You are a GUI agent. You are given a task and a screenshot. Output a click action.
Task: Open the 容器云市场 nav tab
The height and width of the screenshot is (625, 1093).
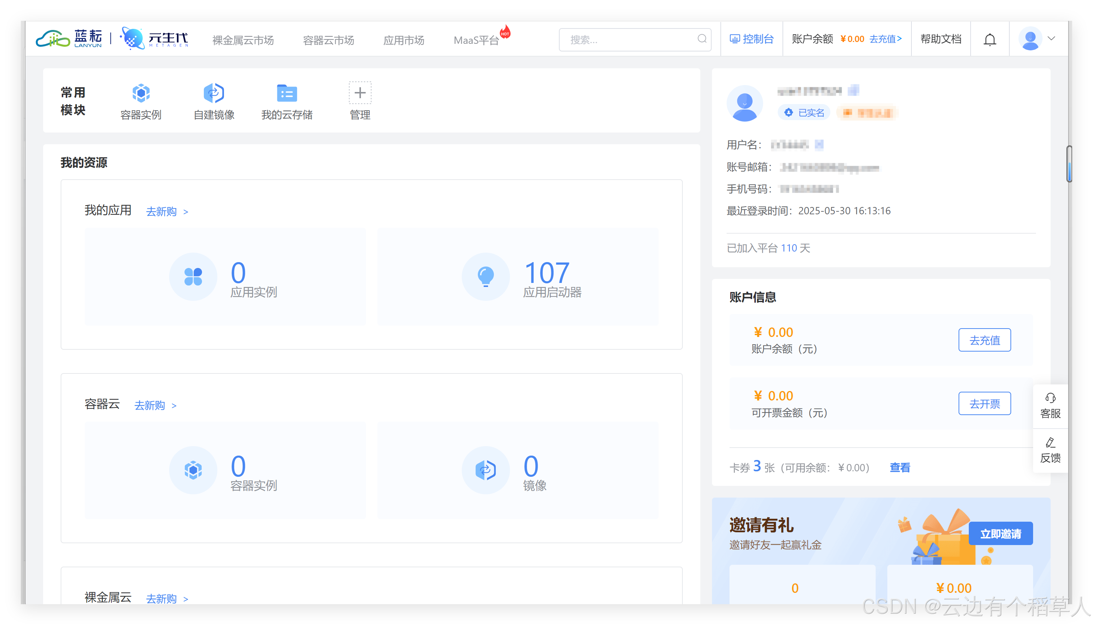(328, 41)
